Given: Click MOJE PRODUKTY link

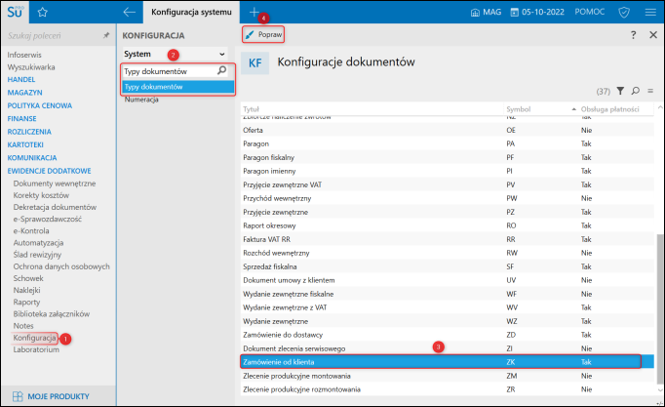Looking at the screenshot, I should click(x=59, y=396).
